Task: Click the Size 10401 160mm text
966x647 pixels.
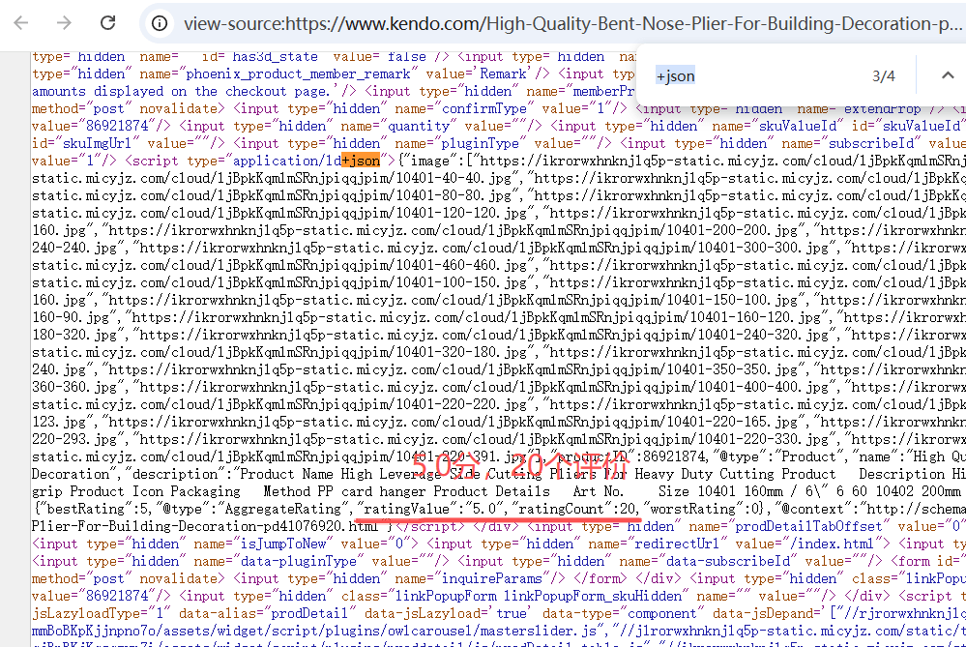Action: pyautogui.click(x=720, y=491)
